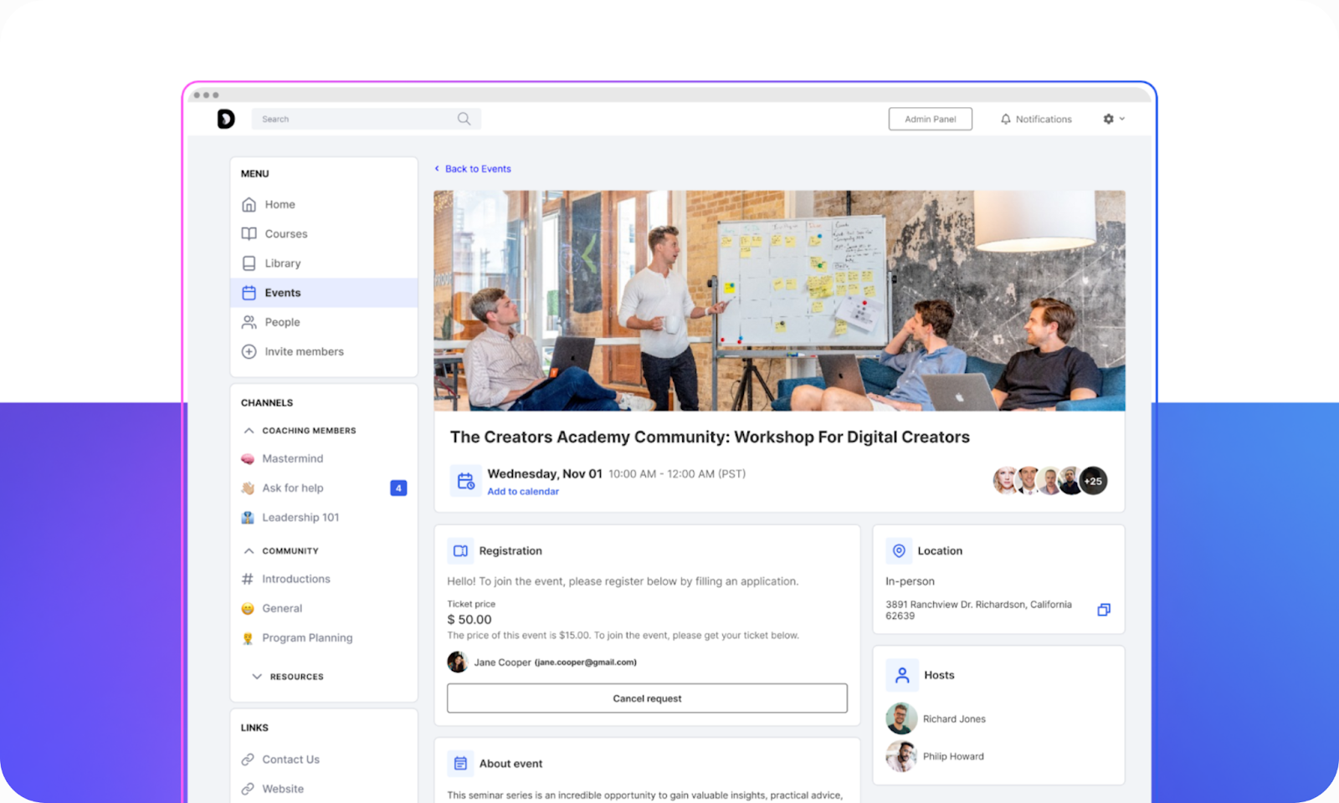
Task: Click the About event icon
Action: [460, 763]
